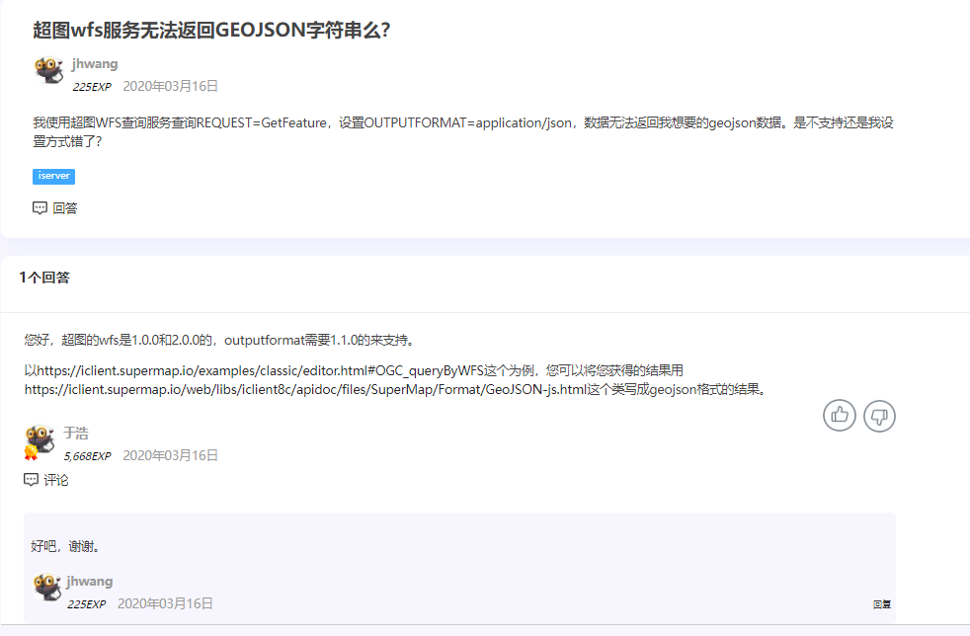The height and width of the screenshot is (636, 970).
Task: Click the question text starting 我使用超图WFS查询服务
Action: point(463,131)
